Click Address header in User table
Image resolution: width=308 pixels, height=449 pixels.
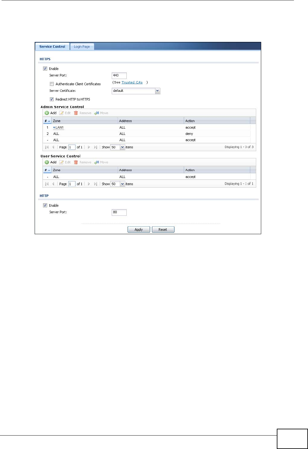click(151, 170)
